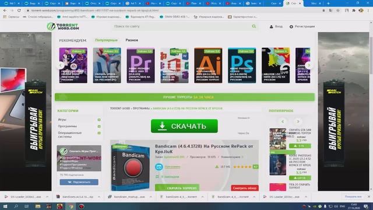Switch to the Разное tab
The width and height of the screenshot is (373, 210).
pyautogui.click(x=132, y=40)
